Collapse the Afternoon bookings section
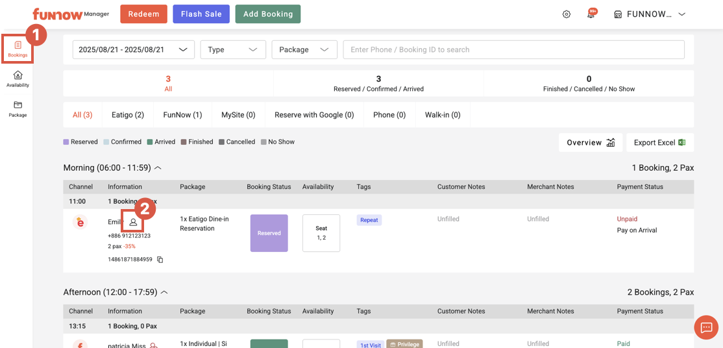 click(x=164, y=293)
